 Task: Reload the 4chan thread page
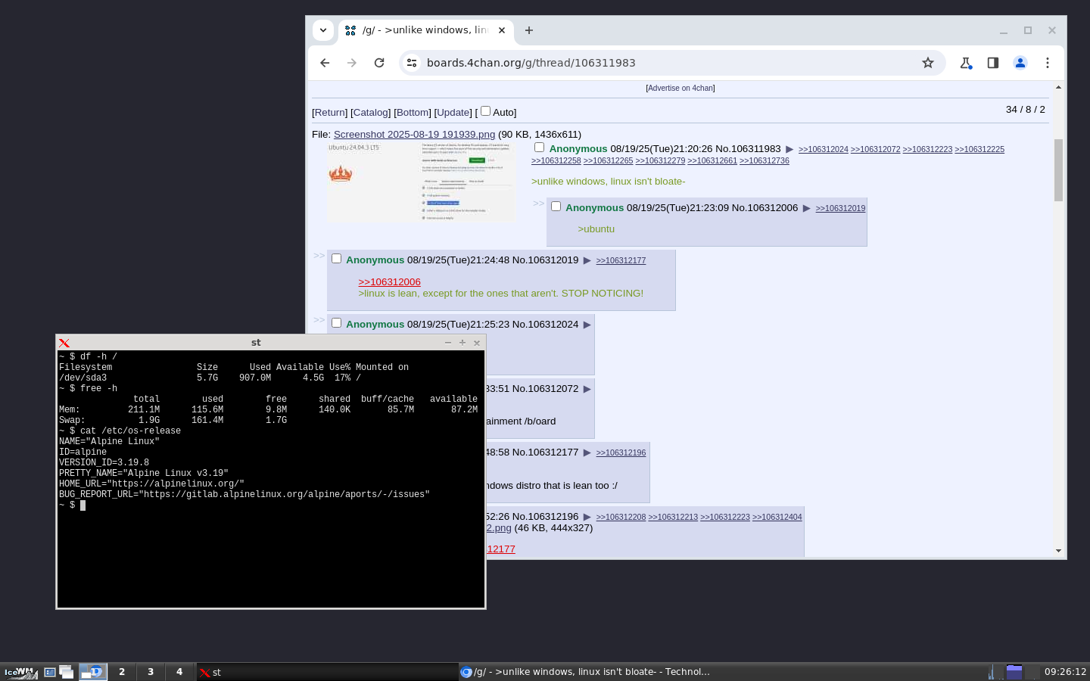point(379,63)
